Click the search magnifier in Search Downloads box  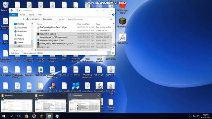(111, 19)
